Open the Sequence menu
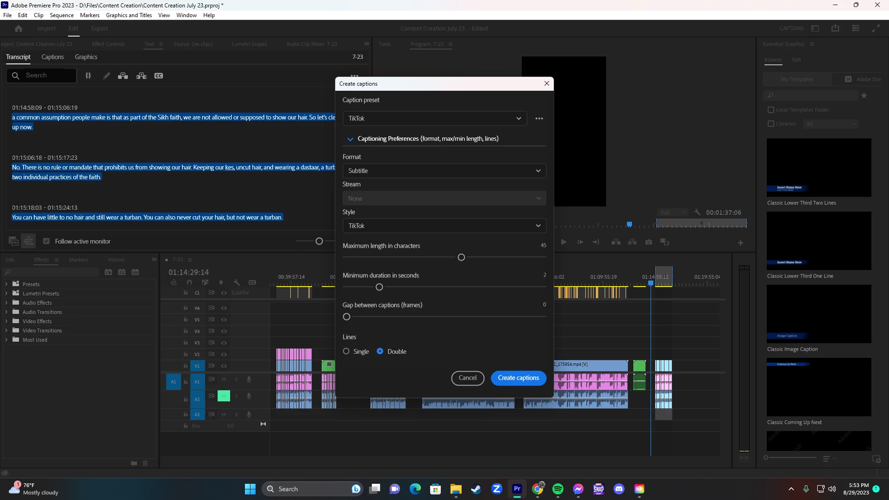This screenshot has height=500, width=889. pyautogui.click(x=62, y=15)
